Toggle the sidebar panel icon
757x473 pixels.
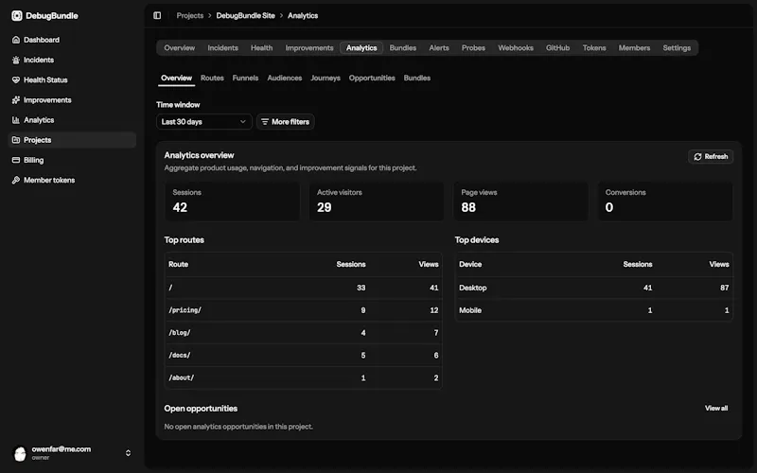click(x=157, y=15)
